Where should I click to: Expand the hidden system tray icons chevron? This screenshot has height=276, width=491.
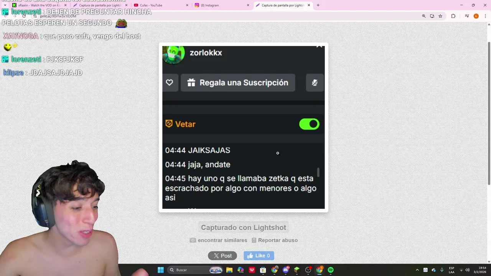(x=417, y=270)
